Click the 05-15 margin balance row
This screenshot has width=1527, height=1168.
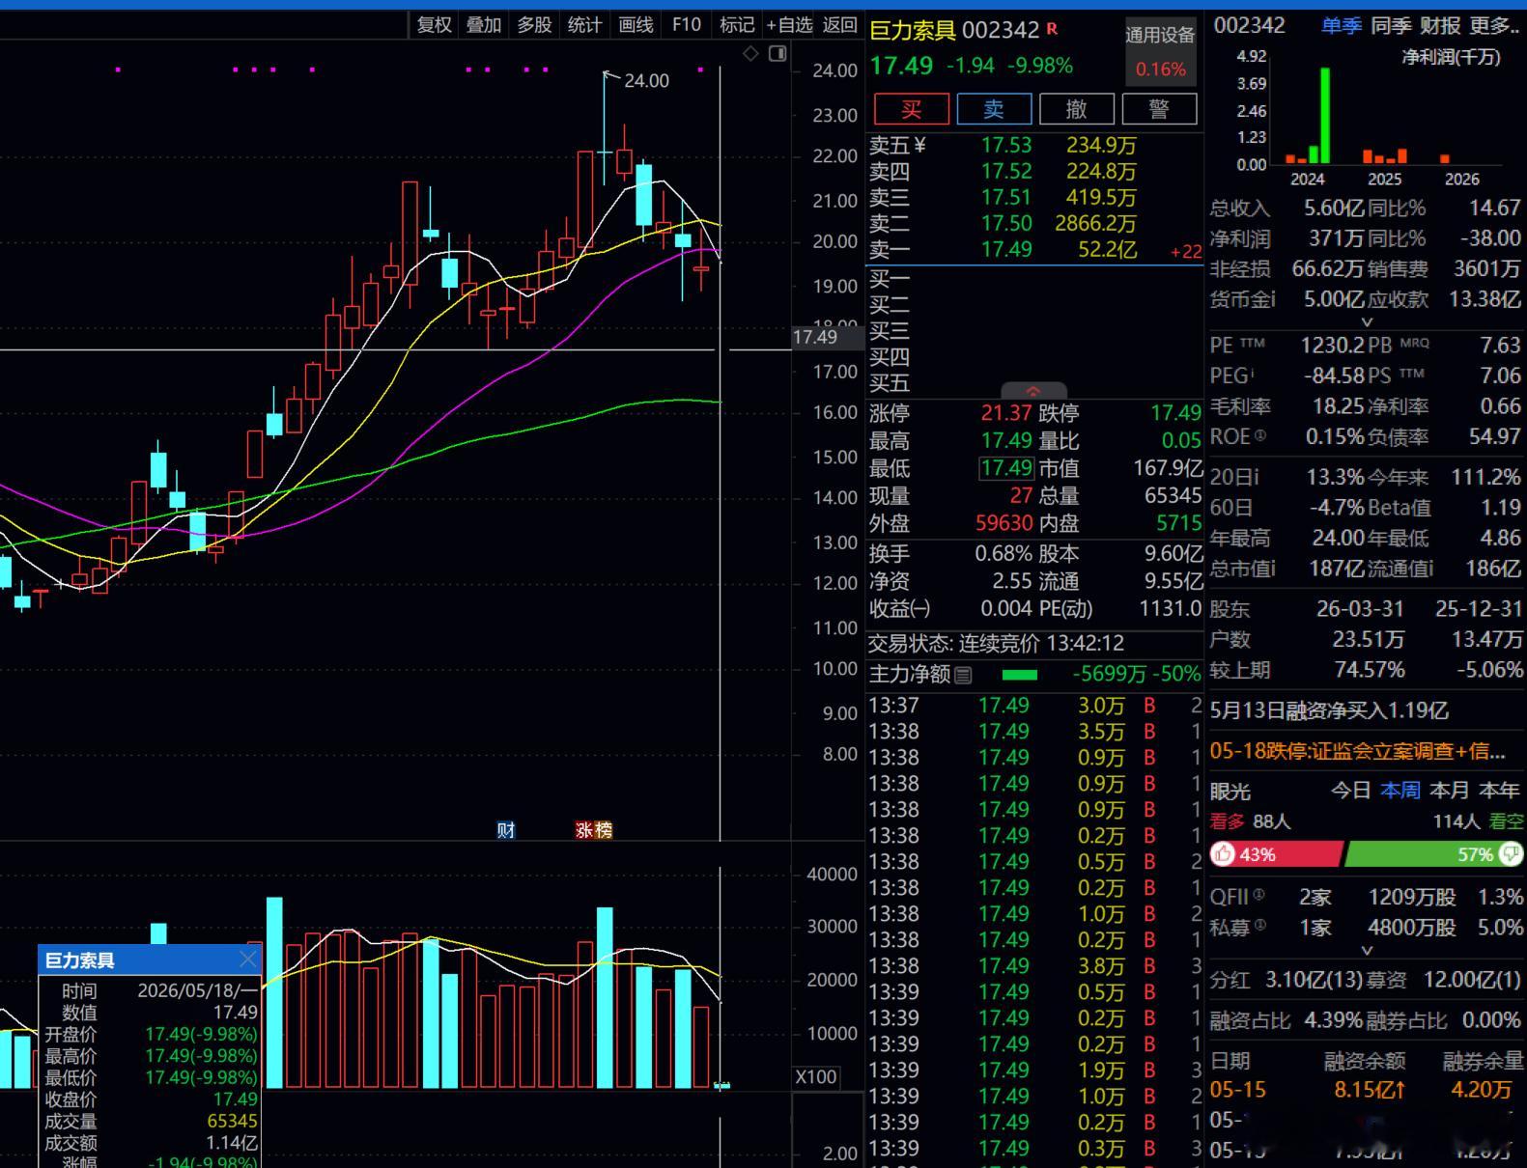coord(1366,1090)
